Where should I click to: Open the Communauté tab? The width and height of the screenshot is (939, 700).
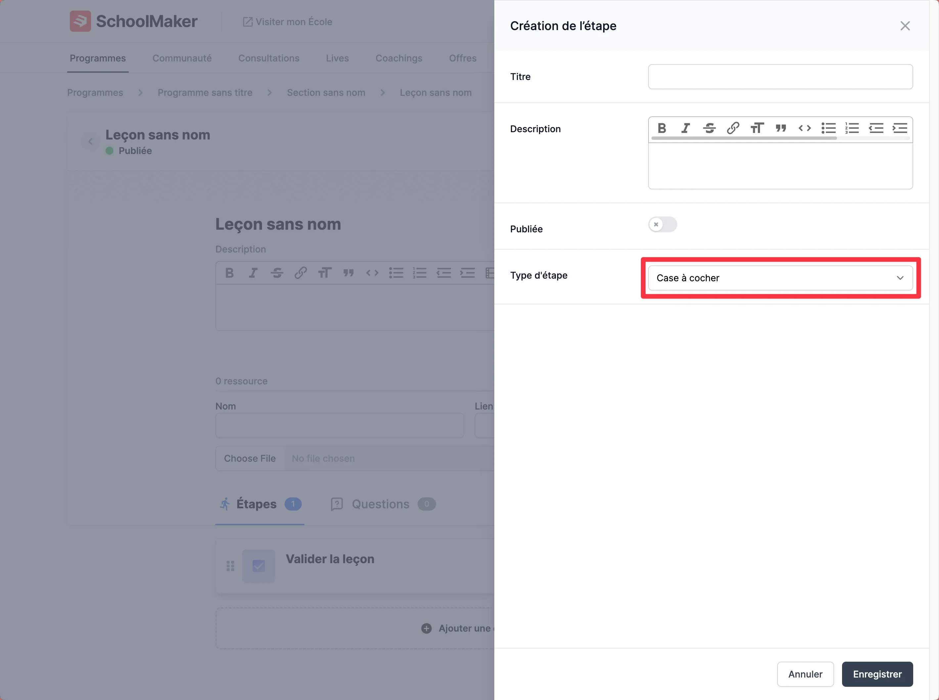[x=182, y=58]
